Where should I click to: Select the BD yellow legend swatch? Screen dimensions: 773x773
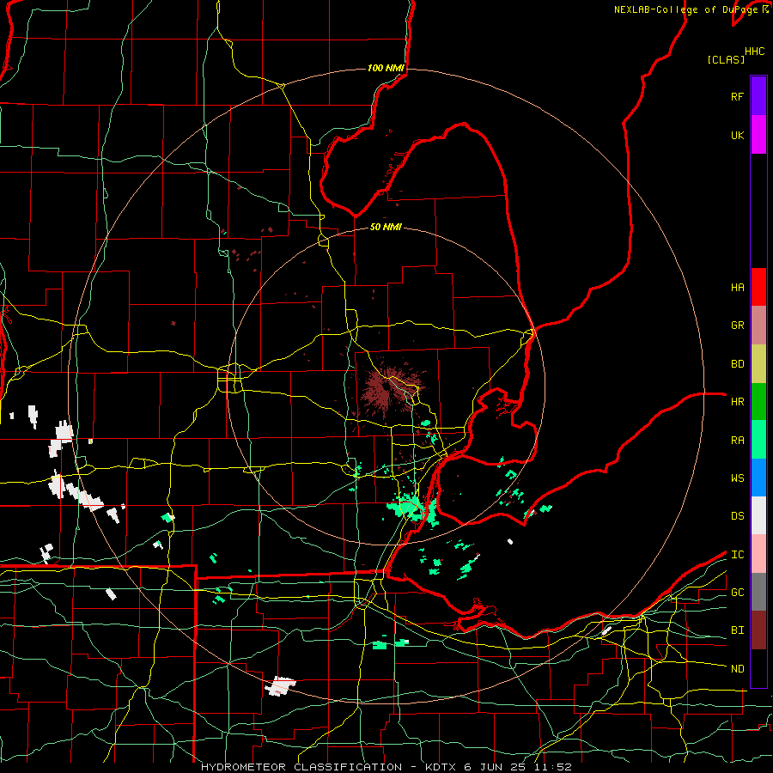pos(758,364)
